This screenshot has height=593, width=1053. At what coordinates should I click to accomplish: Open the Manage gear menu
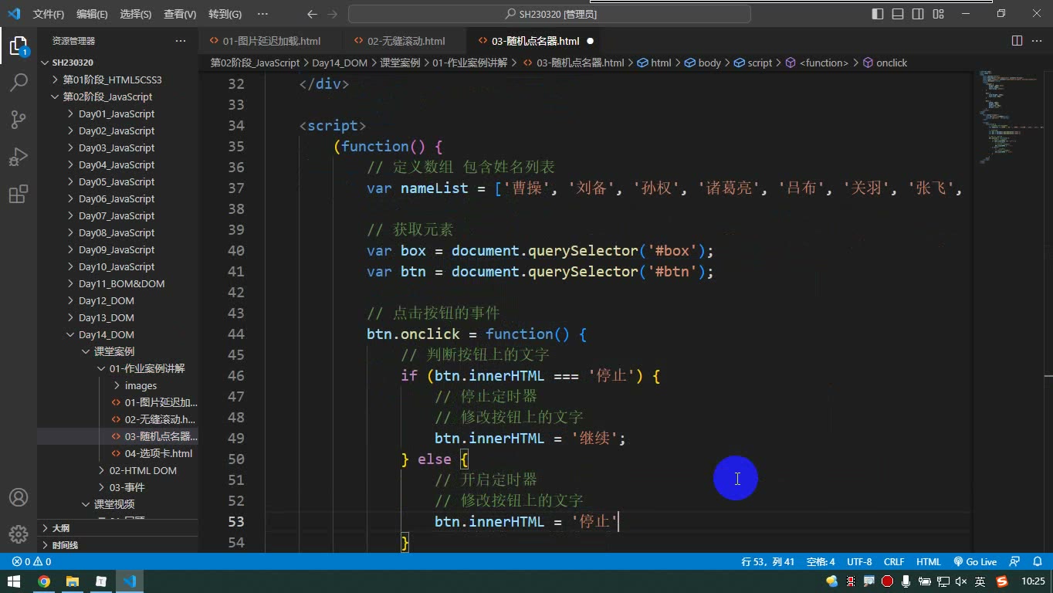[19, 534]
